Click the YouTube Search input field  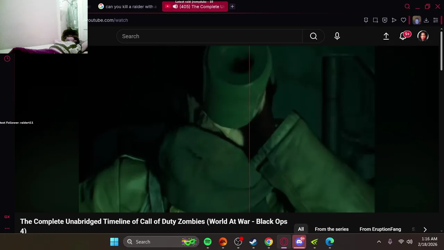coord(210,36)
